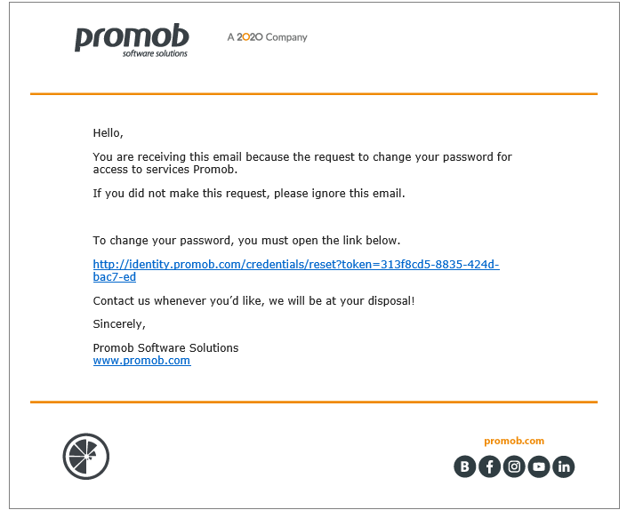627x510 pixels.
Task: Click the upper orange divider line
Action: click(314, 94)
